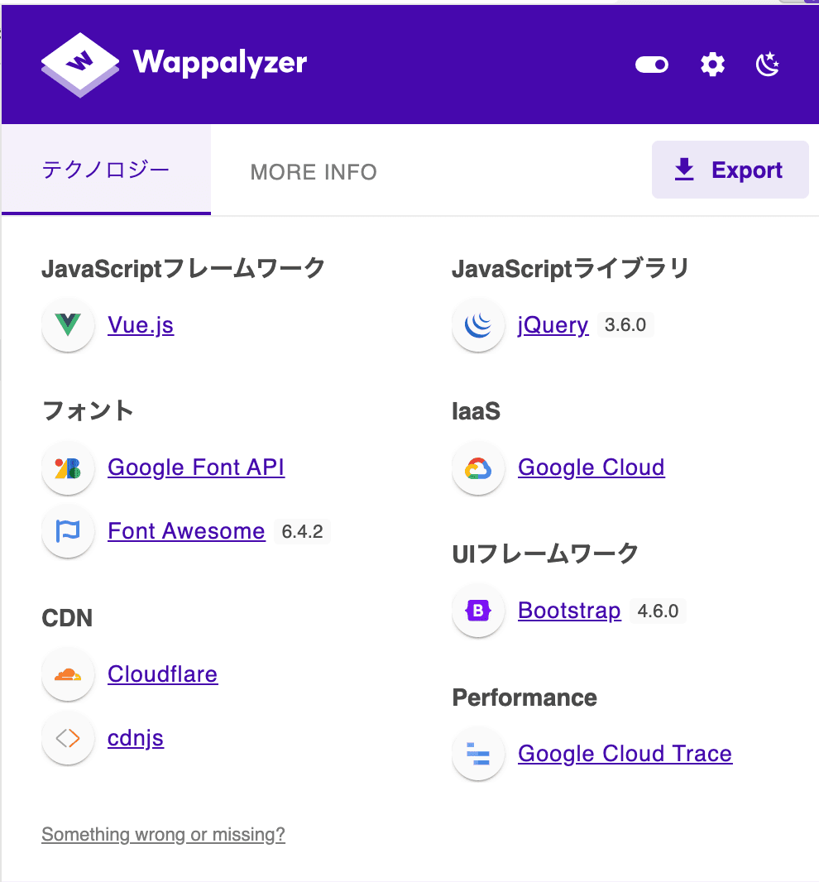819x882 pixels.
Task: Switch to the MORE INFO tab
Action: (314, 172)
